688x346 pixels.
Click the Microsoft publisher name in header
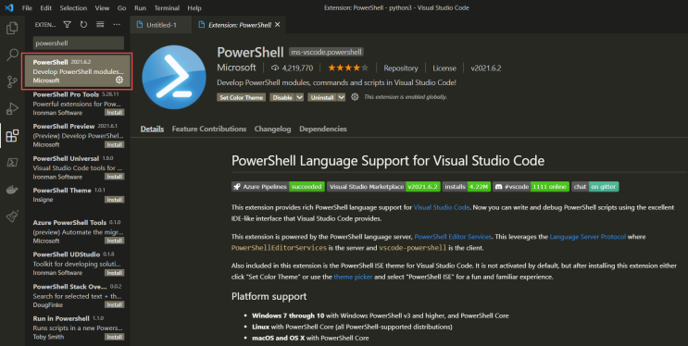click(236, 68)
